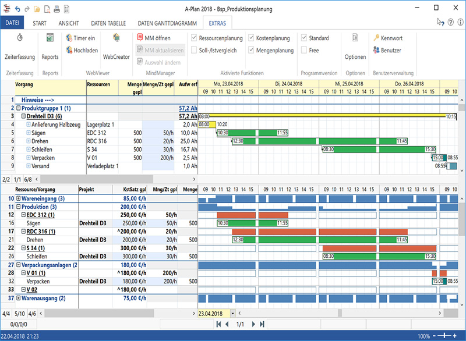Click the 5/10 level button at bottom

[x=20, y=314]
